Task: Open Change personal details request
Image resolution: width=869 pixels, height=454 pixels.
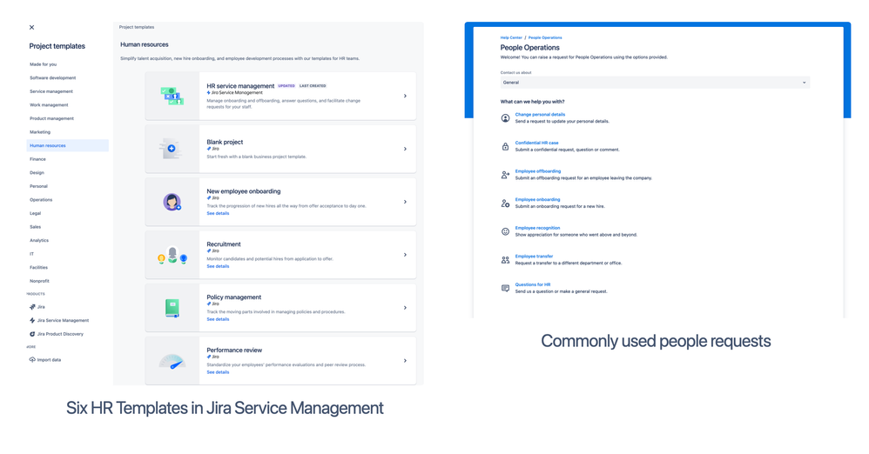Action: coord(540,115)
